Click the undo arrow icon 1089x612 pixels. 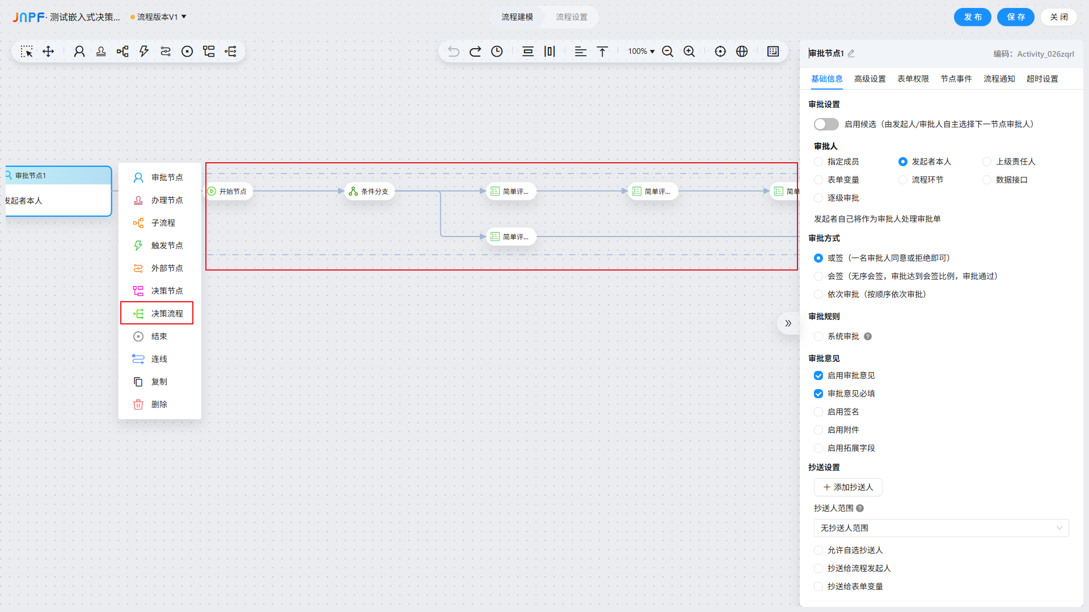click(x=454, y=52)
